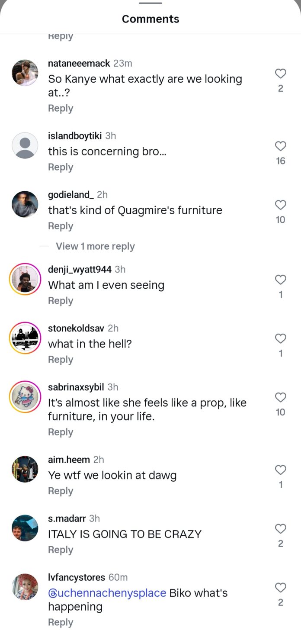Like stonekoldsav's "what in the hell?" comment
The width and height of the screenshot is (301, 634).
click(x=281, y=339)
